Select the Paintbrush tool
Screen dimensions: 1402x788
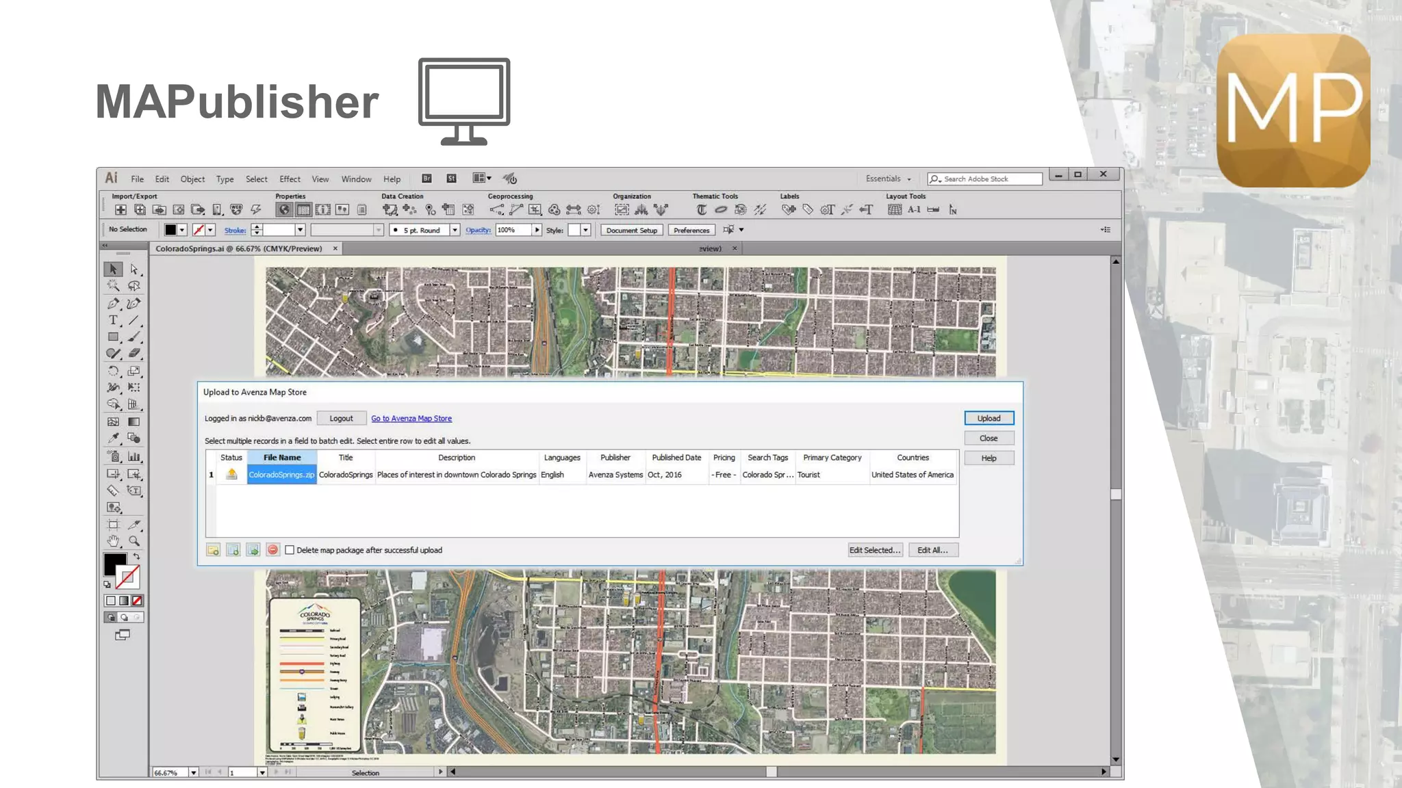134,337
